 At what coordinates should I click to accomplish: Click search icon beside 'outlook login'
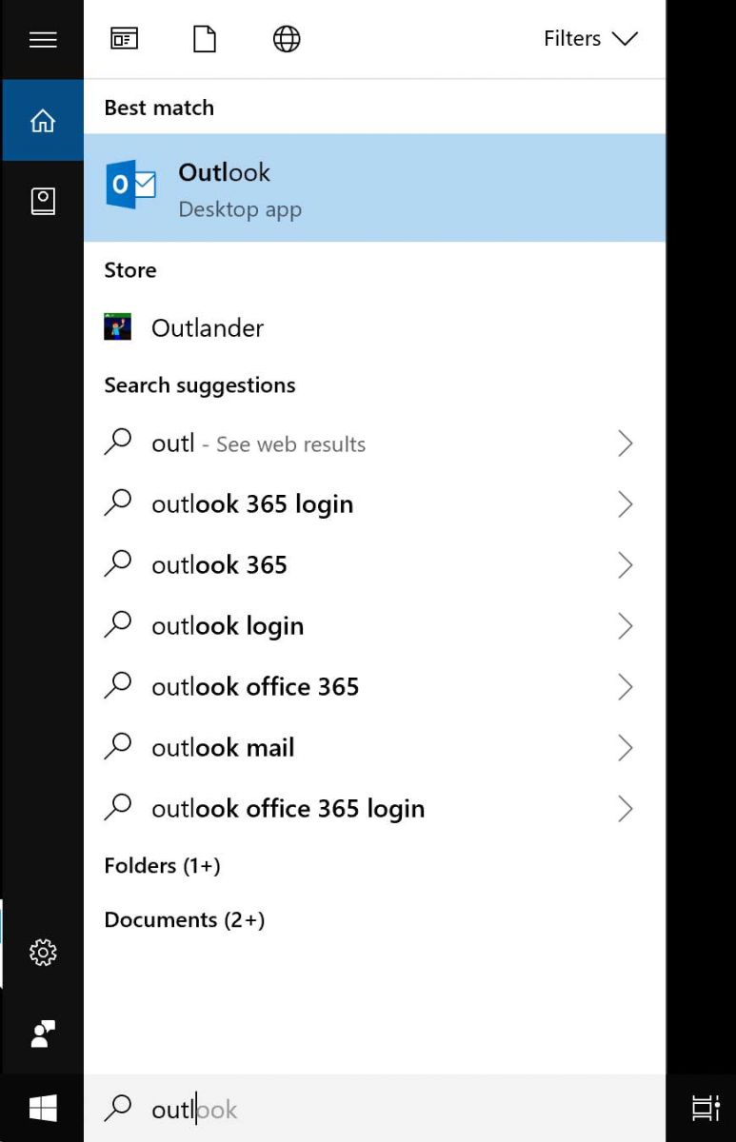118,625
